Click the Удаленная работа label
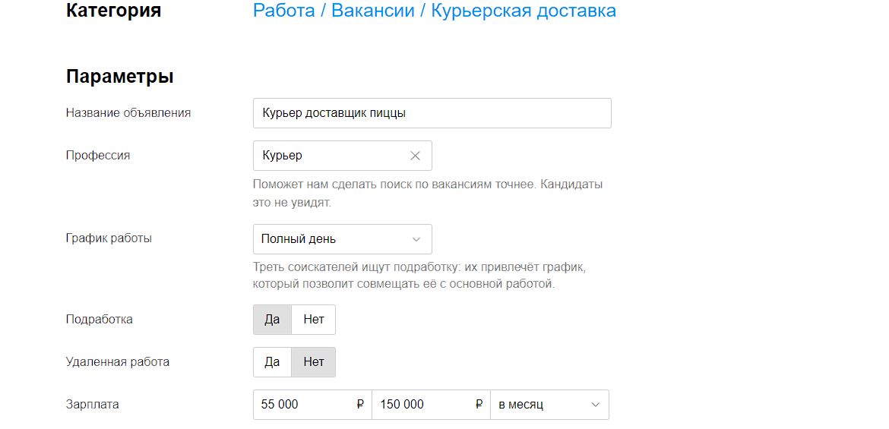 pyautogui.click(x=118, y=362)
